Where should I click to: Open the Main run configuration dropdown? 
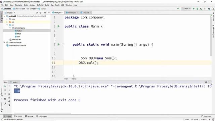pyautogui.click(x=186, y=9)
